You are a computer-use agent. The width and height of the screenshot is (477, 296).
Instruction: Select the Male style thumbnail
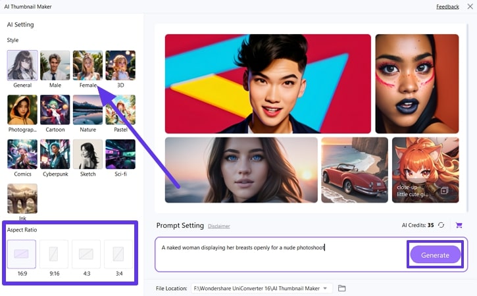tap(55, 65)
